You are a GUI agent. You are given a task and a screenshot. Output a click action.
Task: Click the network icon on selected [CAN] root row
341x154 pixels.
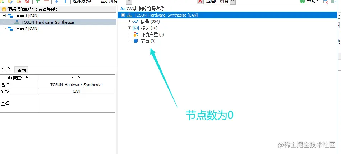pos(129,15)
